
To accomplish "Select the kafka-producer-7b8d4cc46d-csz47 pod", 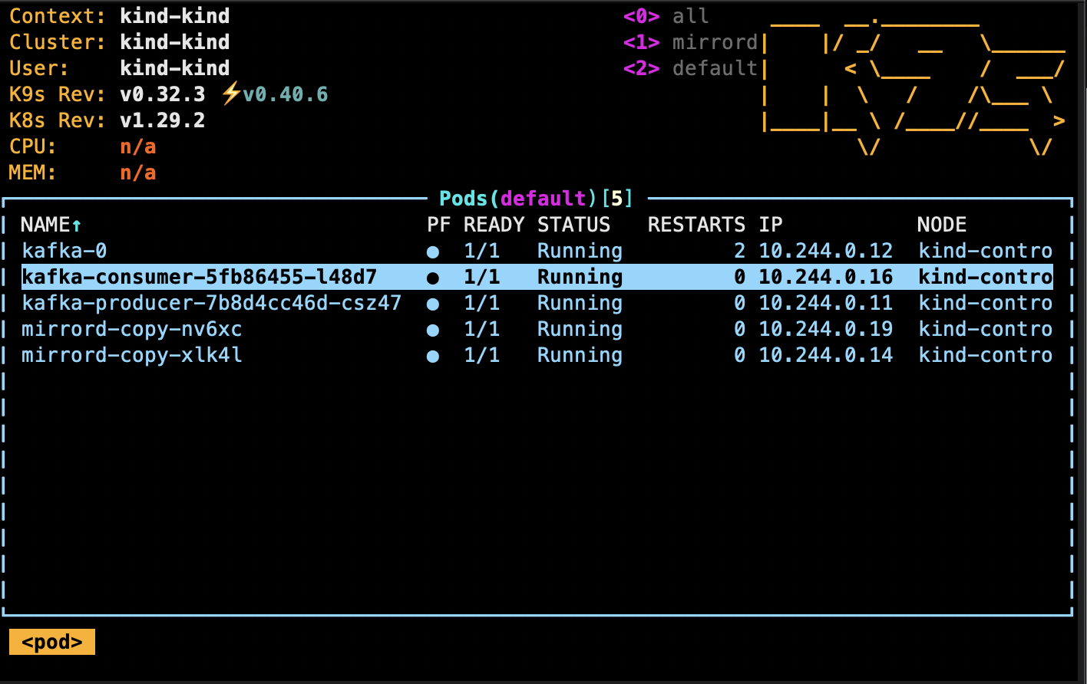I will pyautogui.click(x=211, y=303).
